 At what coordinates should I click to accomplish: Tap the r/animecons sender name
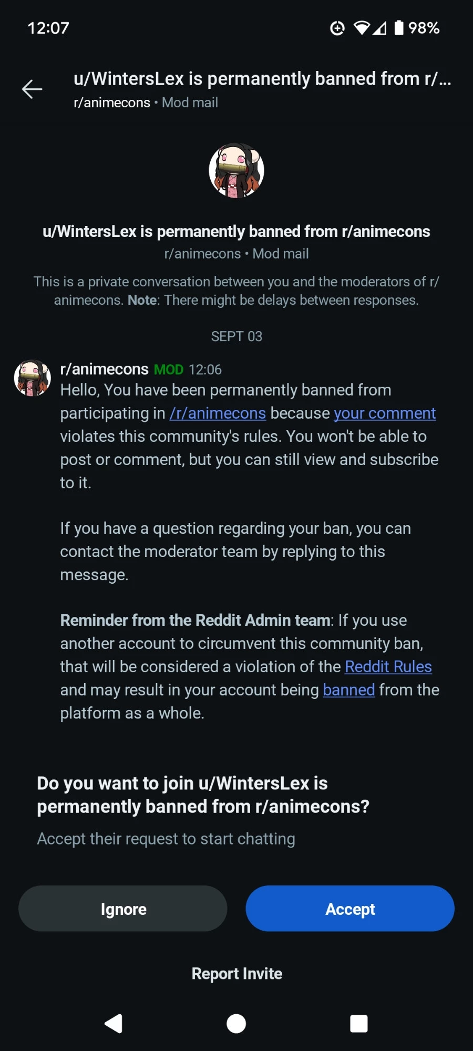point(105,369)
